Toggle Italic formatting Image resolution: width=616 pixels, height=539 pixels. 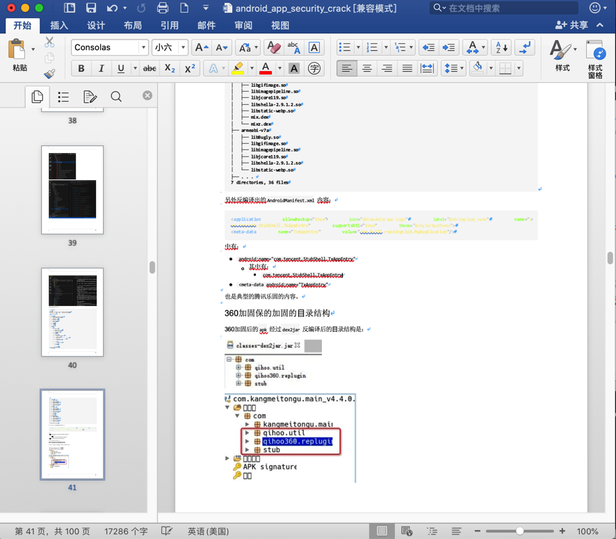click(101, 68)
